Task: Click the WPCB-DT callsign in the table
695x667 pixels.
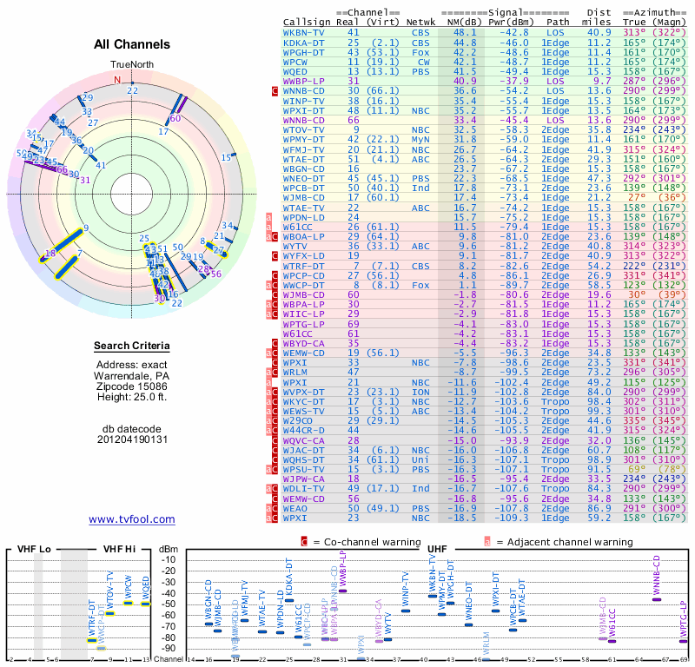Action: click(303, 188)
